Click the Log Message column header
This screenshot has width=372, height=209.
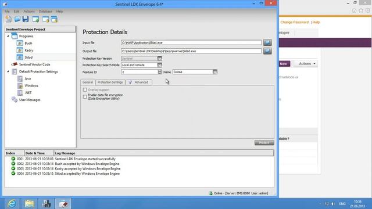pyautogui.click(x=164, y=153)
